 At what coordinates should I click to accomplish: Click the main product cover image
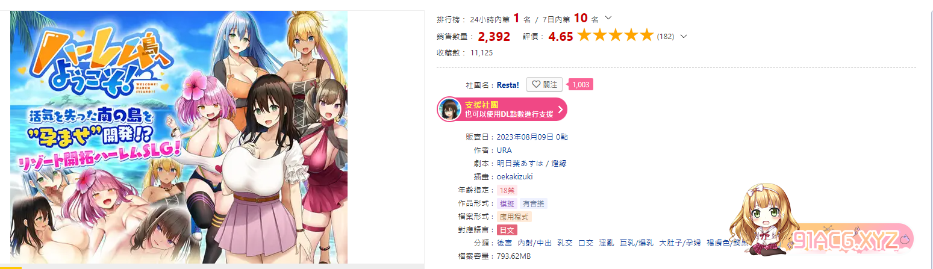(x=179, y=137)
